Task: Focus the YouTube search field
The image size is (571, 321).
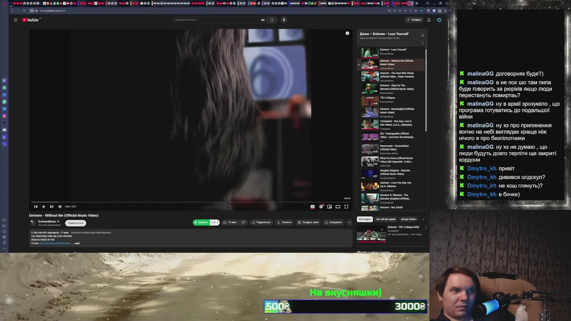Action: (x=216, y=20)
